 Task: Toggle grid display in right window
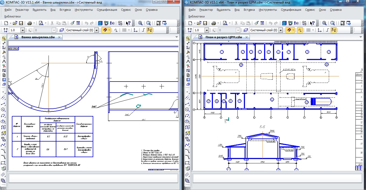[x=308, y=30]
